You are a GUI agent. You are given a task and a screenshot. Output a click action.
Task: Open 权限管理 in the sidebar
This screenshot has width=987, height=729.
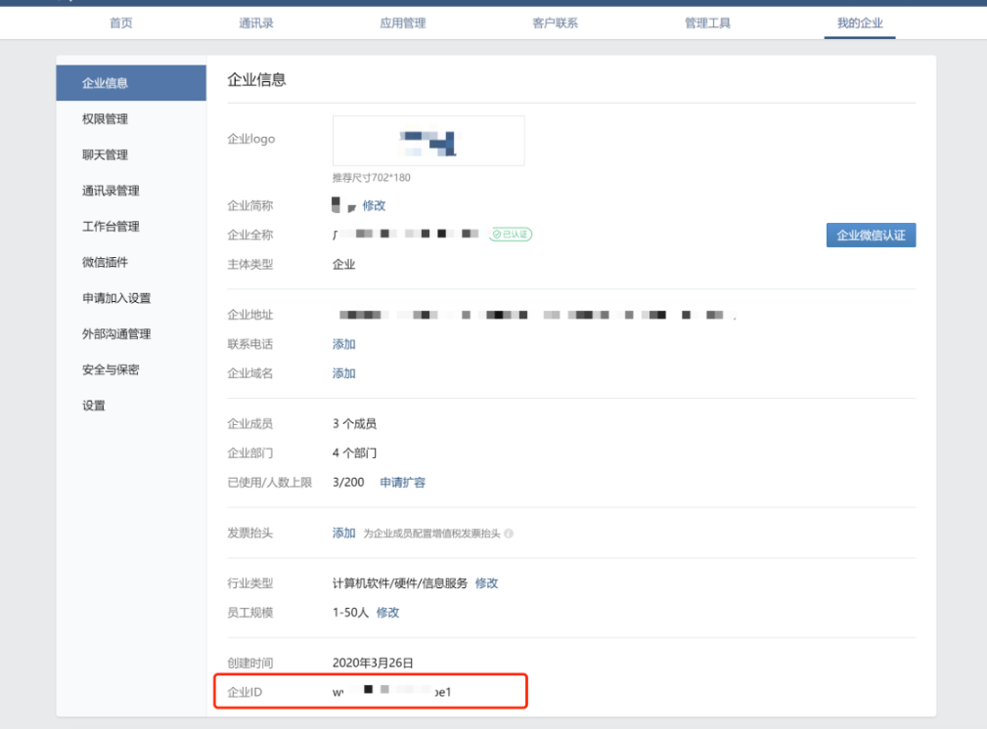pyautogui.click(x=105, y=119)
